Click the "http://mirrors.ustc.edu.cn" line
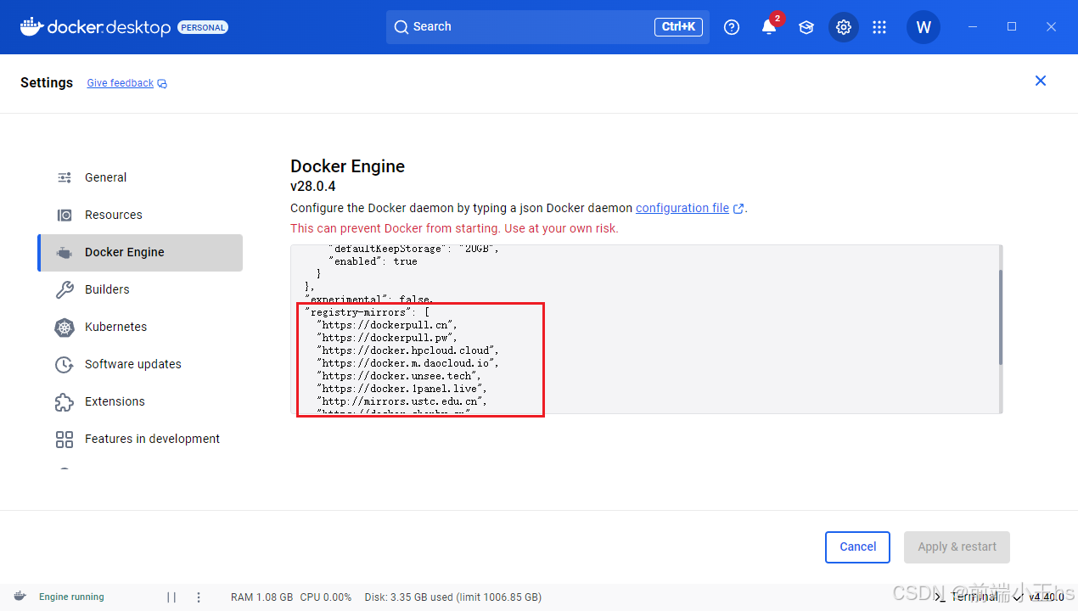1078x611 pixels. click(x=402, y=401)
